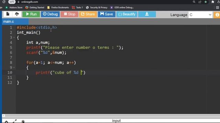
Task: Collapse the code fold arrow at line 3
Action: [14, 38]
